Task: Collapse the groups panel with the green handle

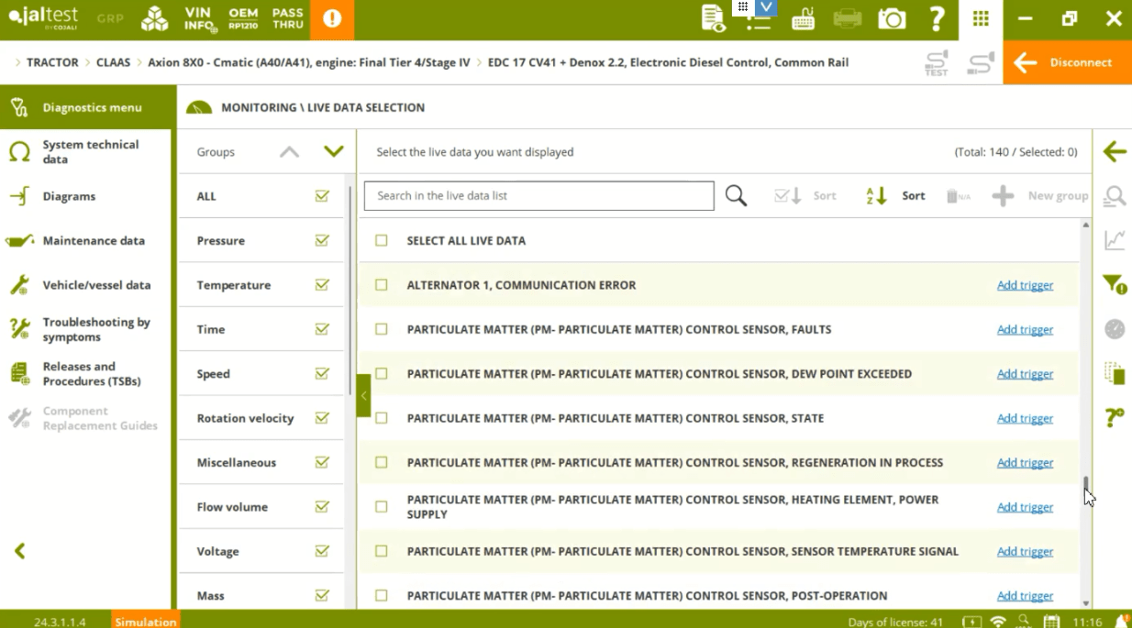Action: (363, 395)
